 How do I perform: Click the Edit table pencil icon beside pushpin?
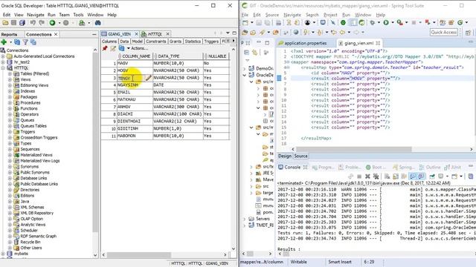pyautogui.click(x=113, y=48)
